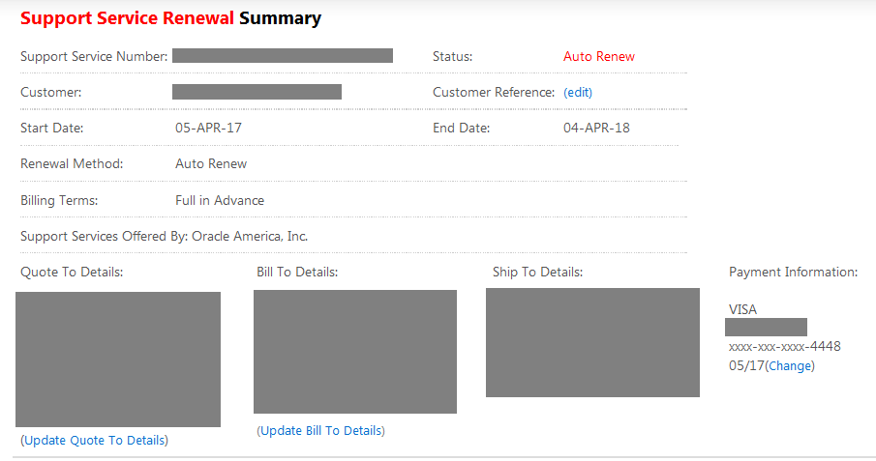Click the edit link for Customer Reference
Screen dimensions: 876x461
click(578, 93)
